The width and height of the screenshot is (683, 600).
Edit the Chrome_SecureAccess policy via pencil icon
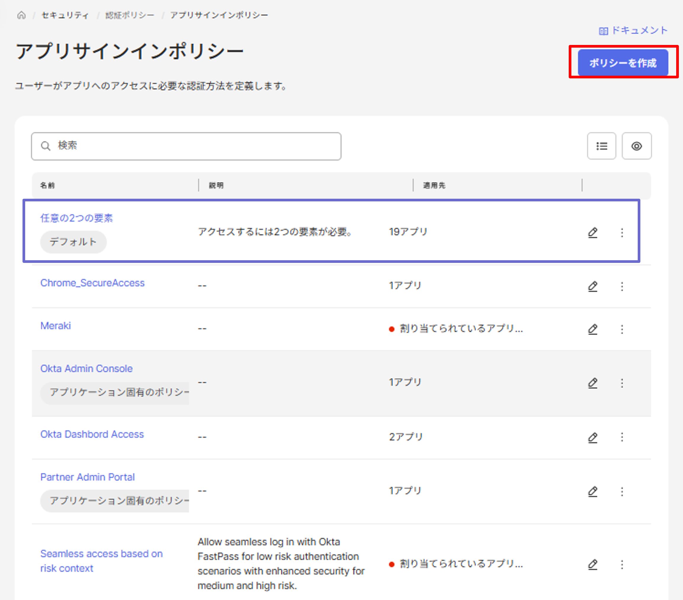click(x=592, y=286)
